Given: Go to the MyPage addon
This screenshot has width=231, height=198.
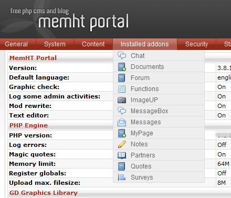Looking at the screenshot, I should point(159,133).
